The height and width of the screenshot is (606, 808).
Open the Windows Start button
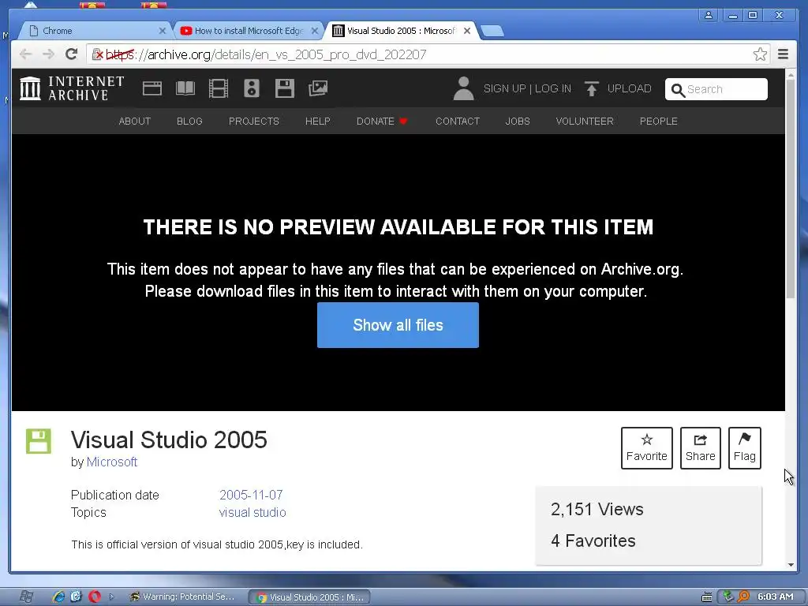click(26, 597)
